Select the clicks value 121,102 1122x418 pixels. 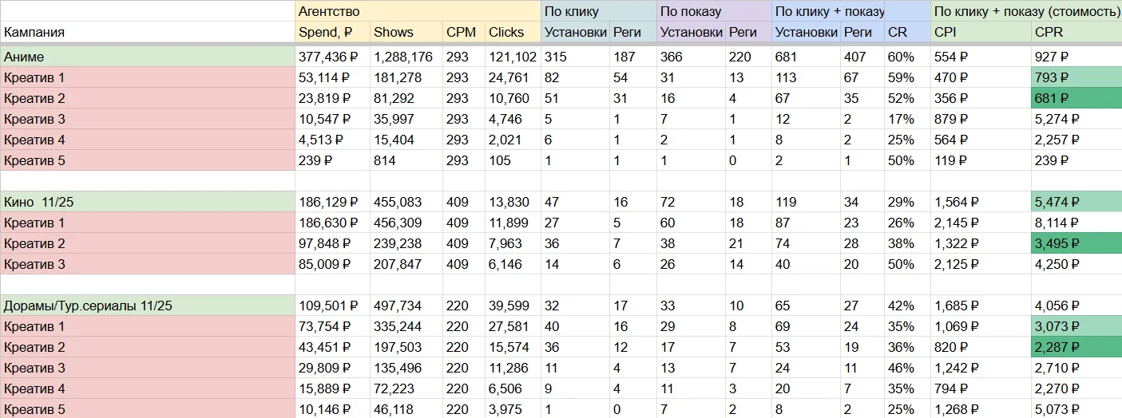513,57
